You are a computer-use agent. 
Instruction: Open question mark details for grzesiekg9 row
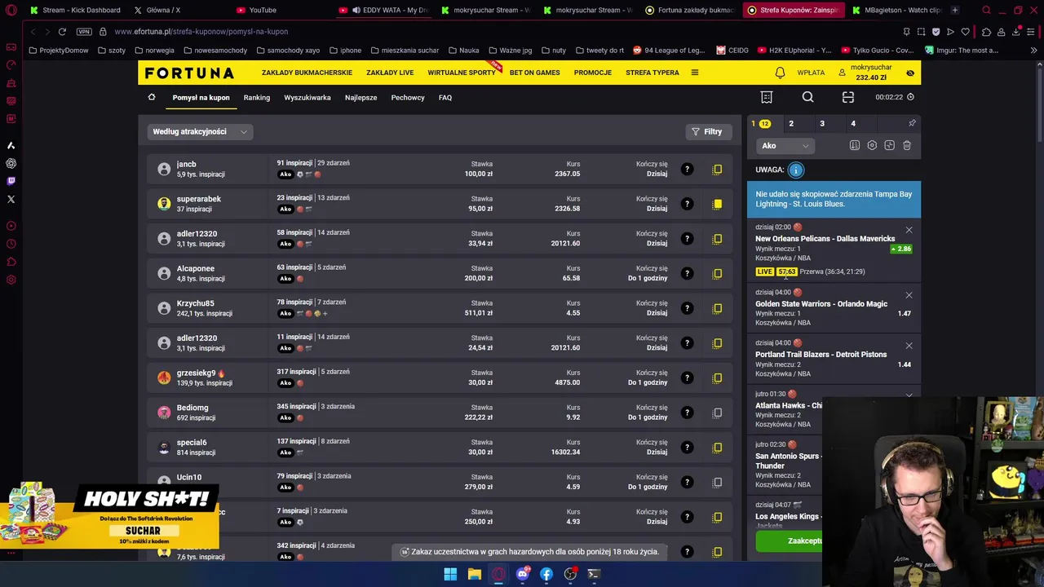tap(687, 377)
